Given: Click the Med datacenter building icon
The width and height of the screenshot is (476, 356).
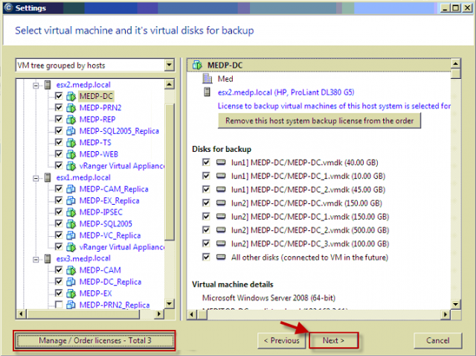Looking at the screenshot, I should (x=208, y=79).
